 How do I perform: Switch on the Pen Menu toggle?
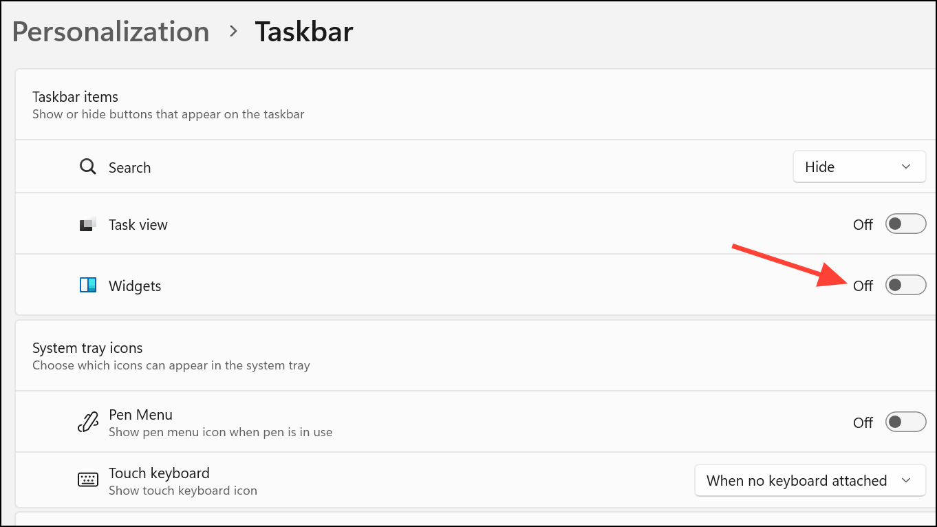pyautogui.click(x=905, y=422)
